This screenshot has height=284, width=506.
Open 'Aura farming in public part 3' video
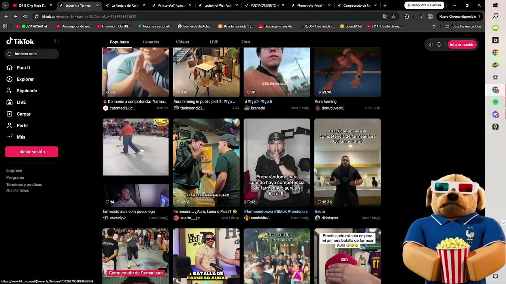click(206, 72)
